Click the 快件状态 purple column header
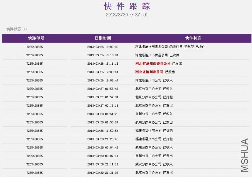Image resolution: width=252 pixels, height=177 pixels. click(193, 38)
